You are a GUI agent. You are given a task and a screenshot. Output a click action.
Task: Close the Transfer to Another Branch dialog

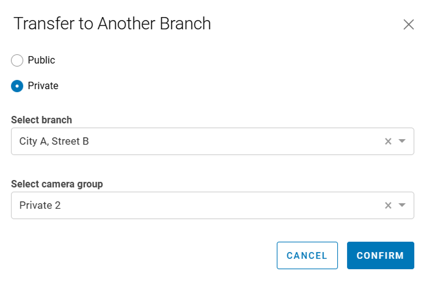pyautogui.click(x=409, y=24)
